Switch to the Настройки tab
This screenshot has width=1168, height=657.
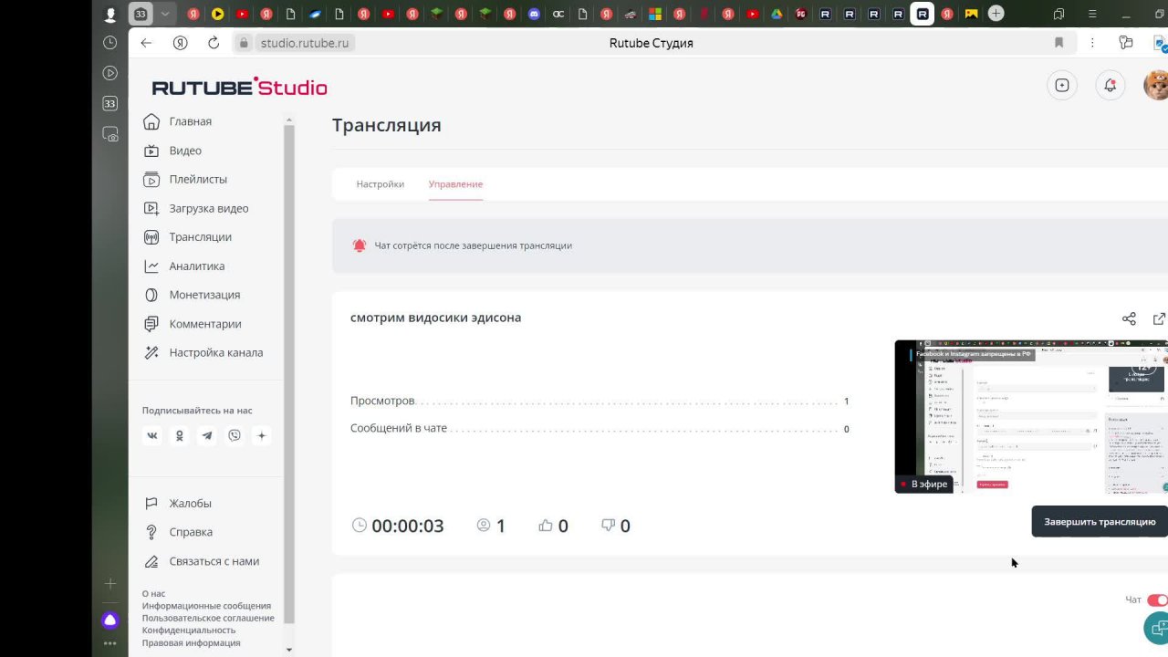tap(381, 184)
